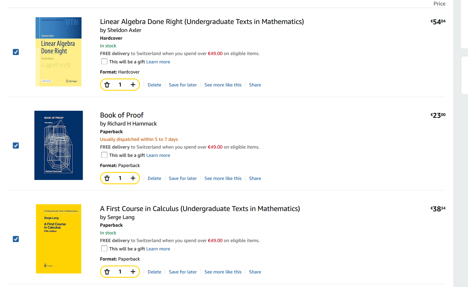Screen dimensions: 468x287
Task: Click trash icon for First Course in Calculus
Action: pos(107,272)
